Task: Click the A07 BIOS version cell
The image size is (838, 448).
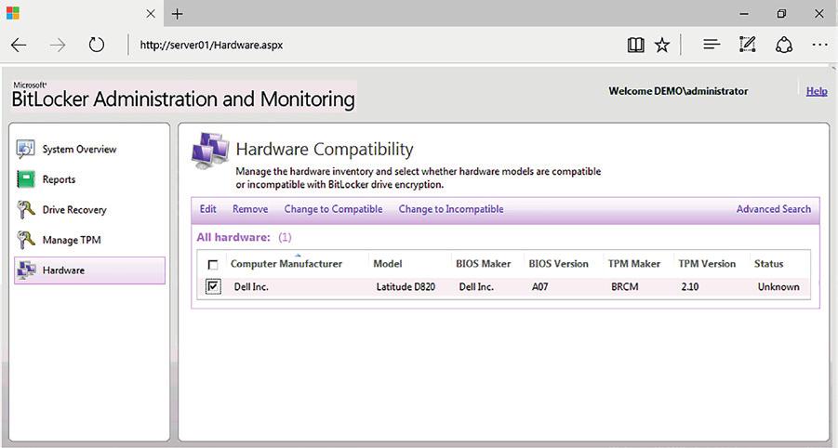Action: click(539, 287)
